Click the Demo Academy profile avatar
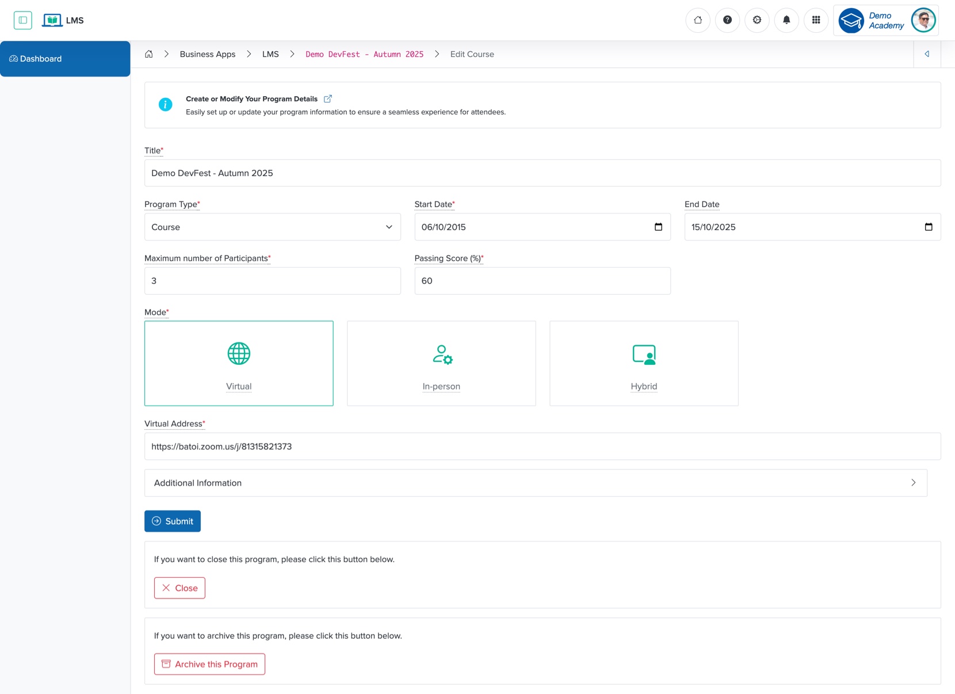 coord(923,20)
